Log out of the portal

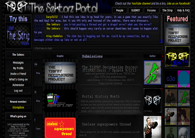pyautogui.click(x=18, y=91)
